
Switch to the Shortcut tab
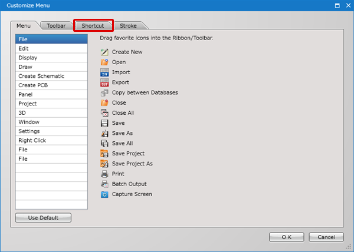93,26
